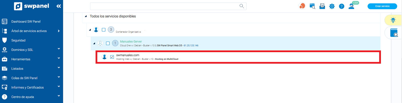Expand Informes y Certificados chevron
The image size is (402, 103).
[x=59, y=86]
